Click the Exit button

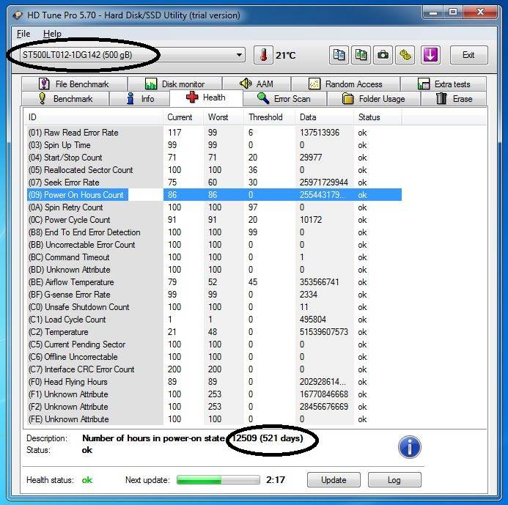tap(468, 55)
